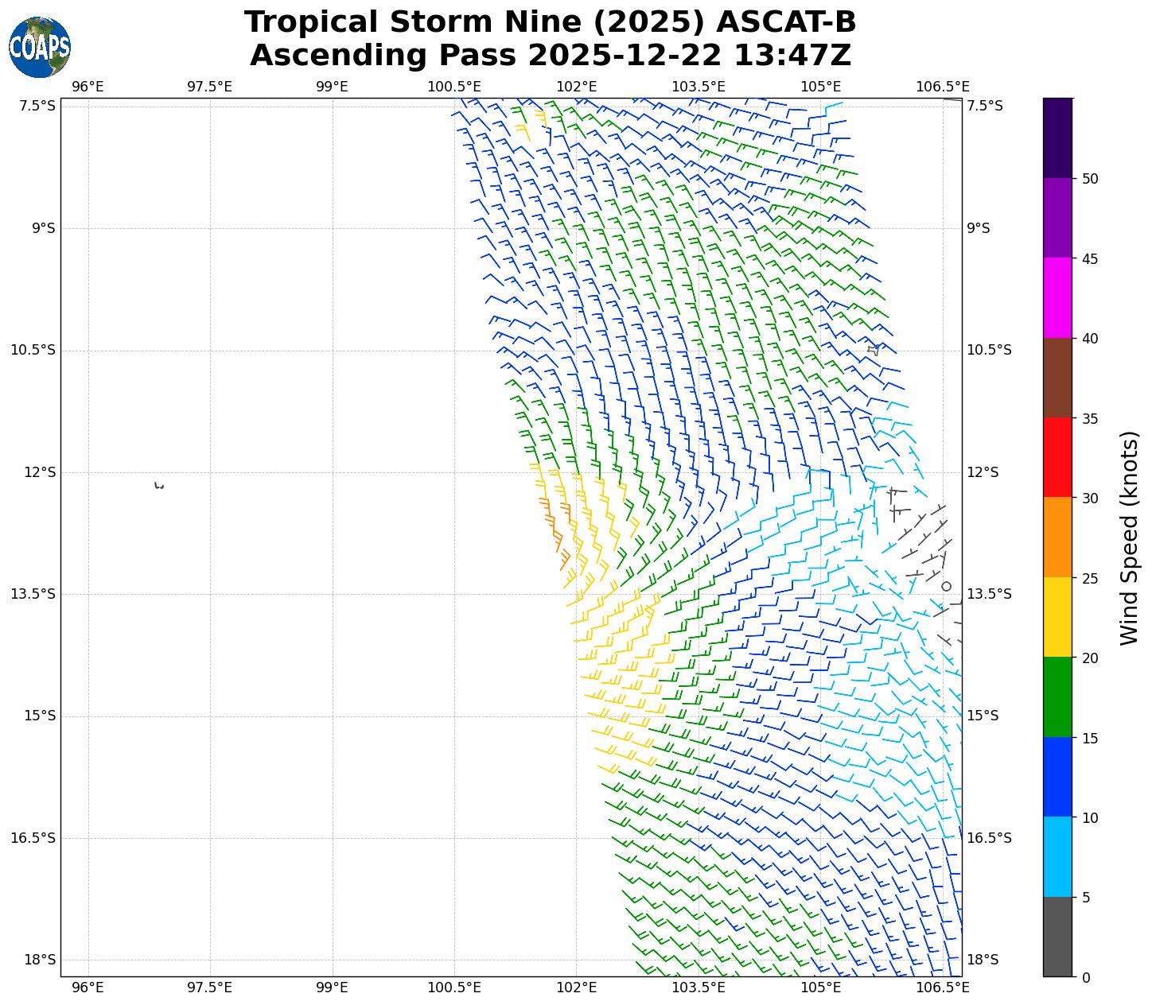Click the Tropical Storm Nine title text

[550, 22]
